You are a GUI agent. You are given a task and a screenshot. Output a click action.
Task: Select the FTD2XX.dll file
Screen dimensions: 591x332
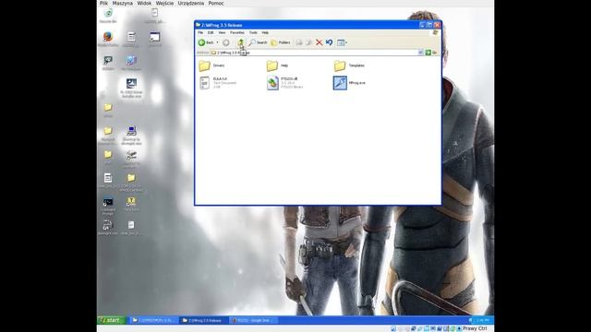click(x=284, y=83)
